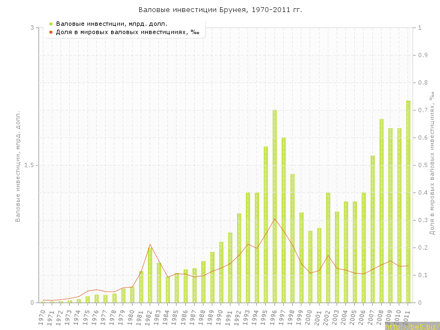Click the green legend marker for Валовые инвестиции

(x=51, y=24)
